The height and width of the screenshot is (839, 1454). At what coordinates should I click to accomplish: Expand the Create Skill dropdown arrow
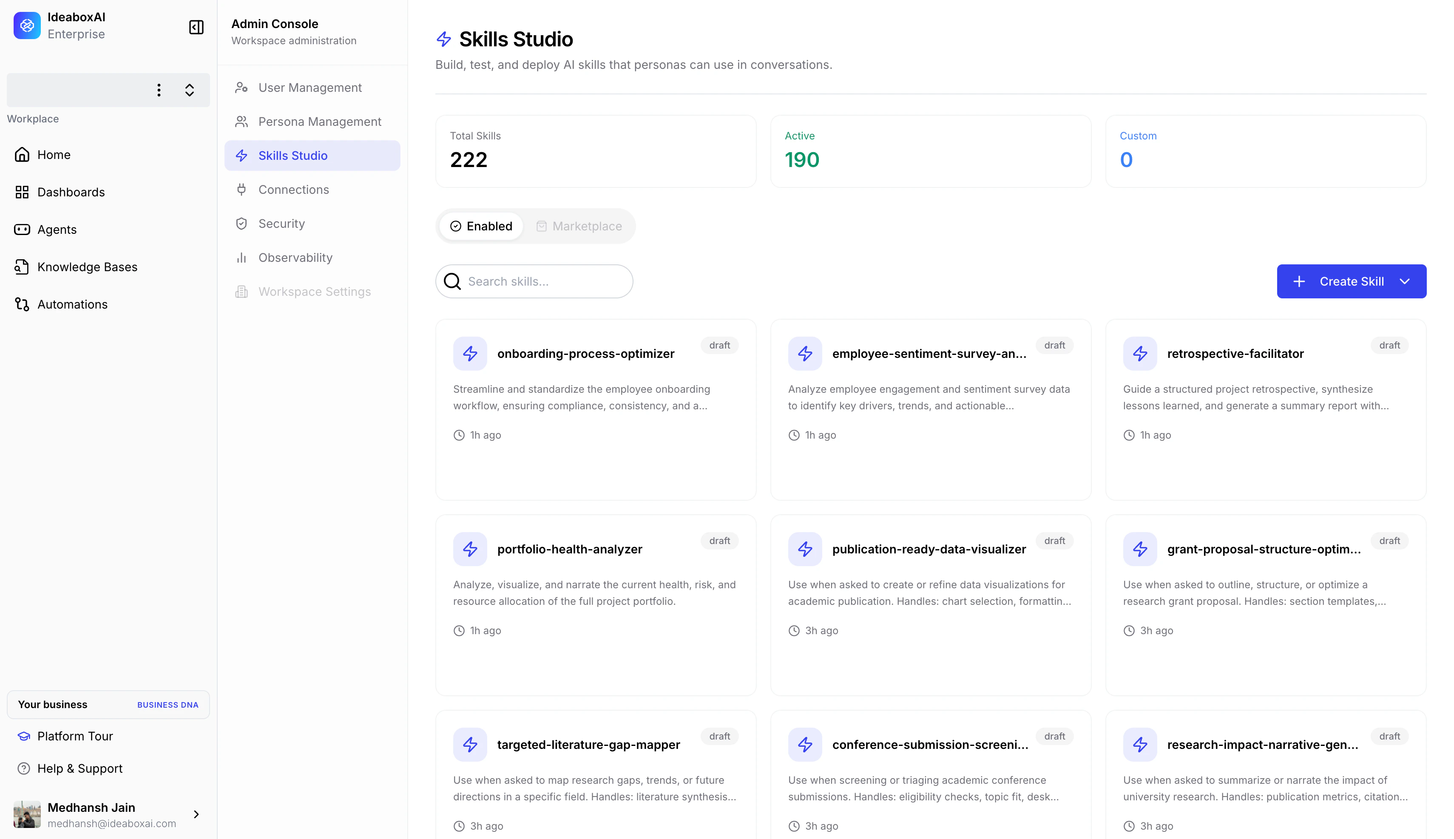tap(1404, 281)
